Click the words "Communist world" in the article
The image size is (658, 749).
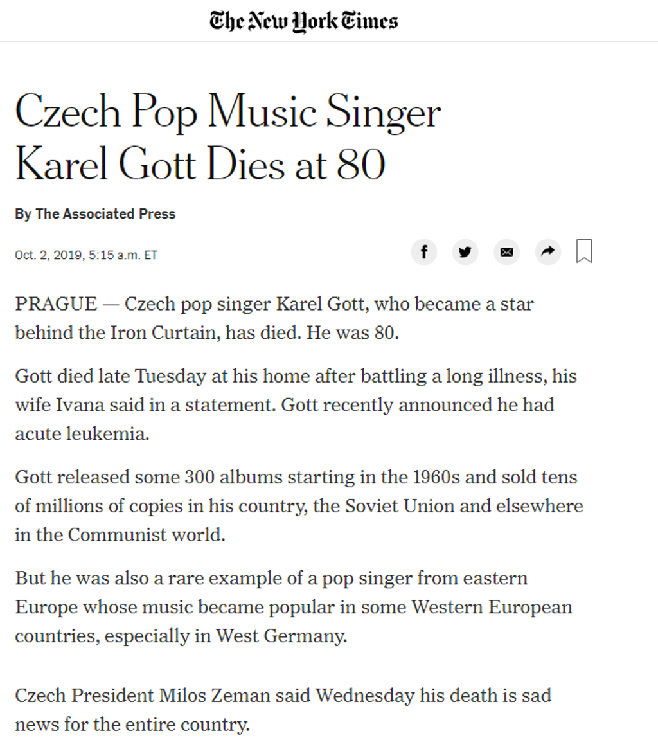[147, 535]
